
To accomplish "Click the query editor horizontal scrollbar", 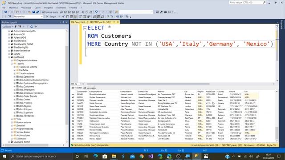I will click(x=148, y=84).
